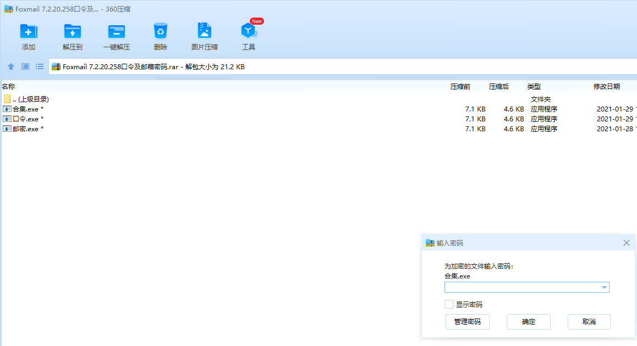Click the 360压缩 app icon in title bar
This screenshot has width=637, height=346.
click(9, 9)
